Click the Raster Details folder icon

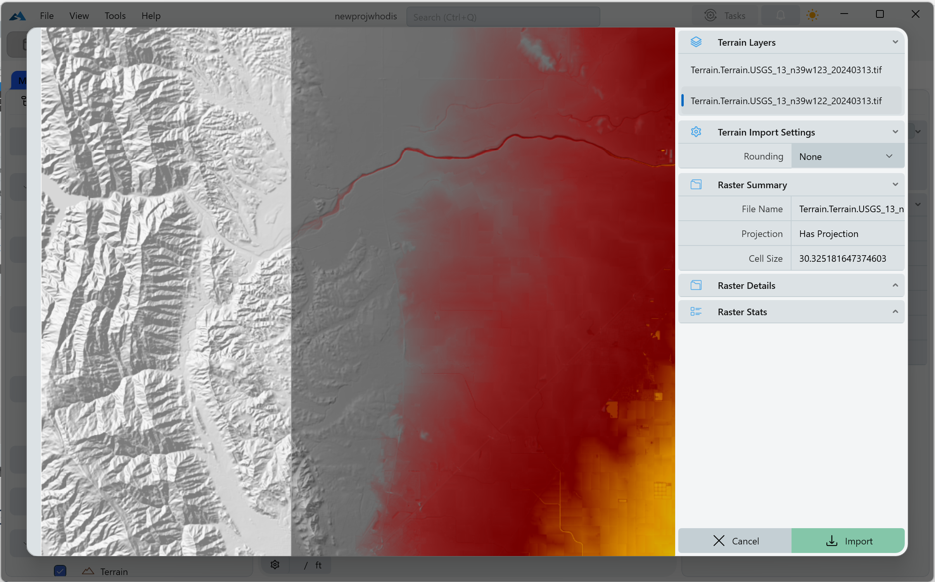click(x=696, y=285)
